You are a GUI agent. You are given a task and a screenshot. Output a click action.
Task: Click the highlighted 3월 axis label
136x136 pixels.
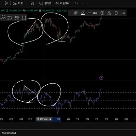[x=58, y=119]
